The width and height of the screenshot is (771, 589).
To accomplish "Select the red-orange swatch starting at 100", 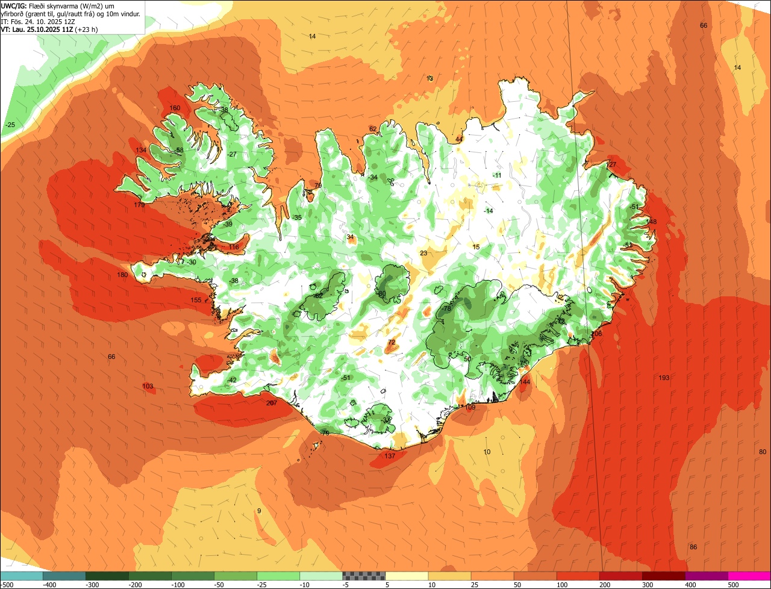I will coord(578,576).
